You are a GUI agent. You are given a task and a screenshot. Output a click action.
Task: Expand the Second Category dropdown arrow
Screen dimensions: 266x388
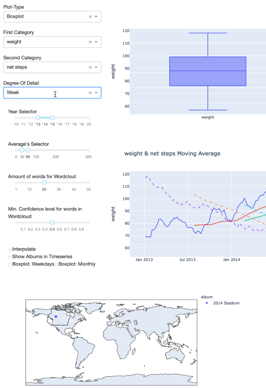coord(96,68)
